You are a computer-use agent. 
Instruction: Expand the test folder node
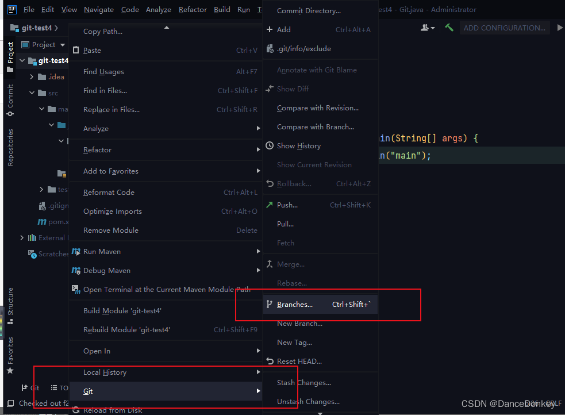[x=41, y=189]
